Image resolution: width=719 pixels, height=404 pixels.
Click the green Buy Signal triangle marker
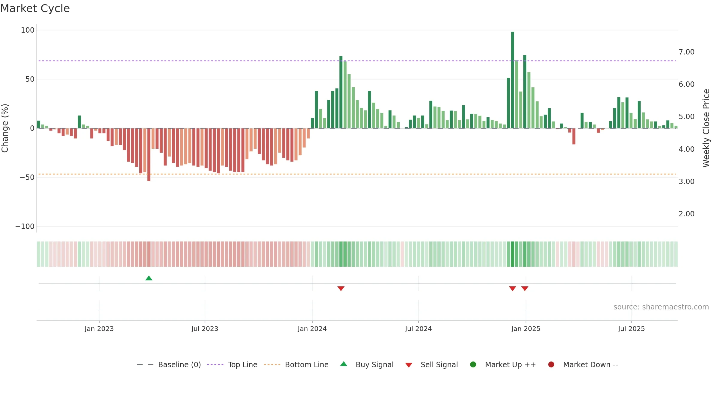tap(149, 278)
